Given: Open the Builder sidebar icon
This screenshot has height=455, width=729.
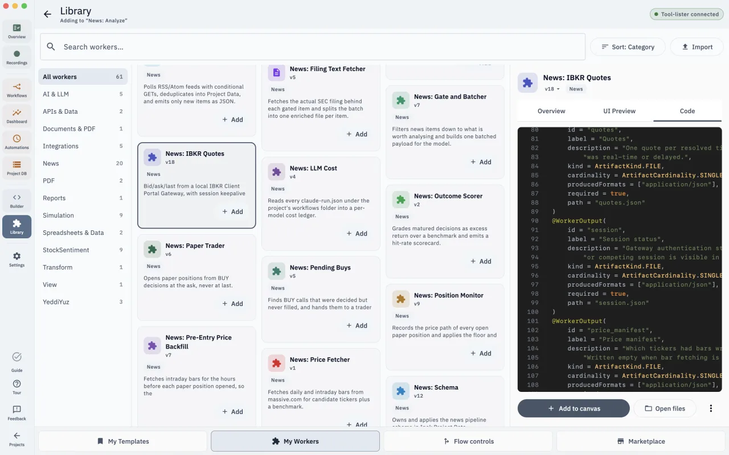Looking at the screenshot, I should point(17,201).
